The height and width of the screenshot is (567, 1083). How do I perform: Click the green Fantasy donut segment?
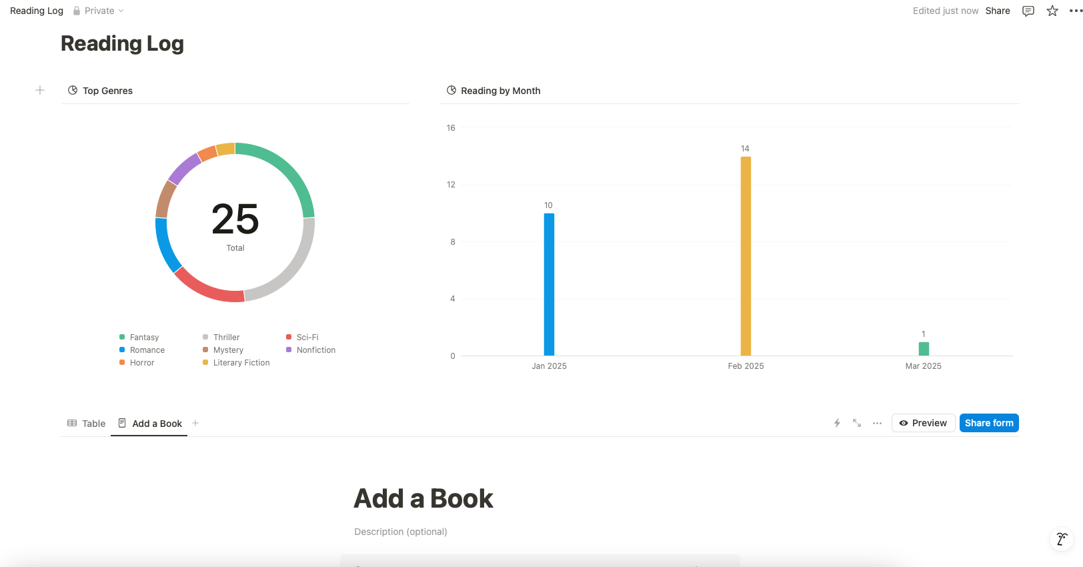(287, 171)
